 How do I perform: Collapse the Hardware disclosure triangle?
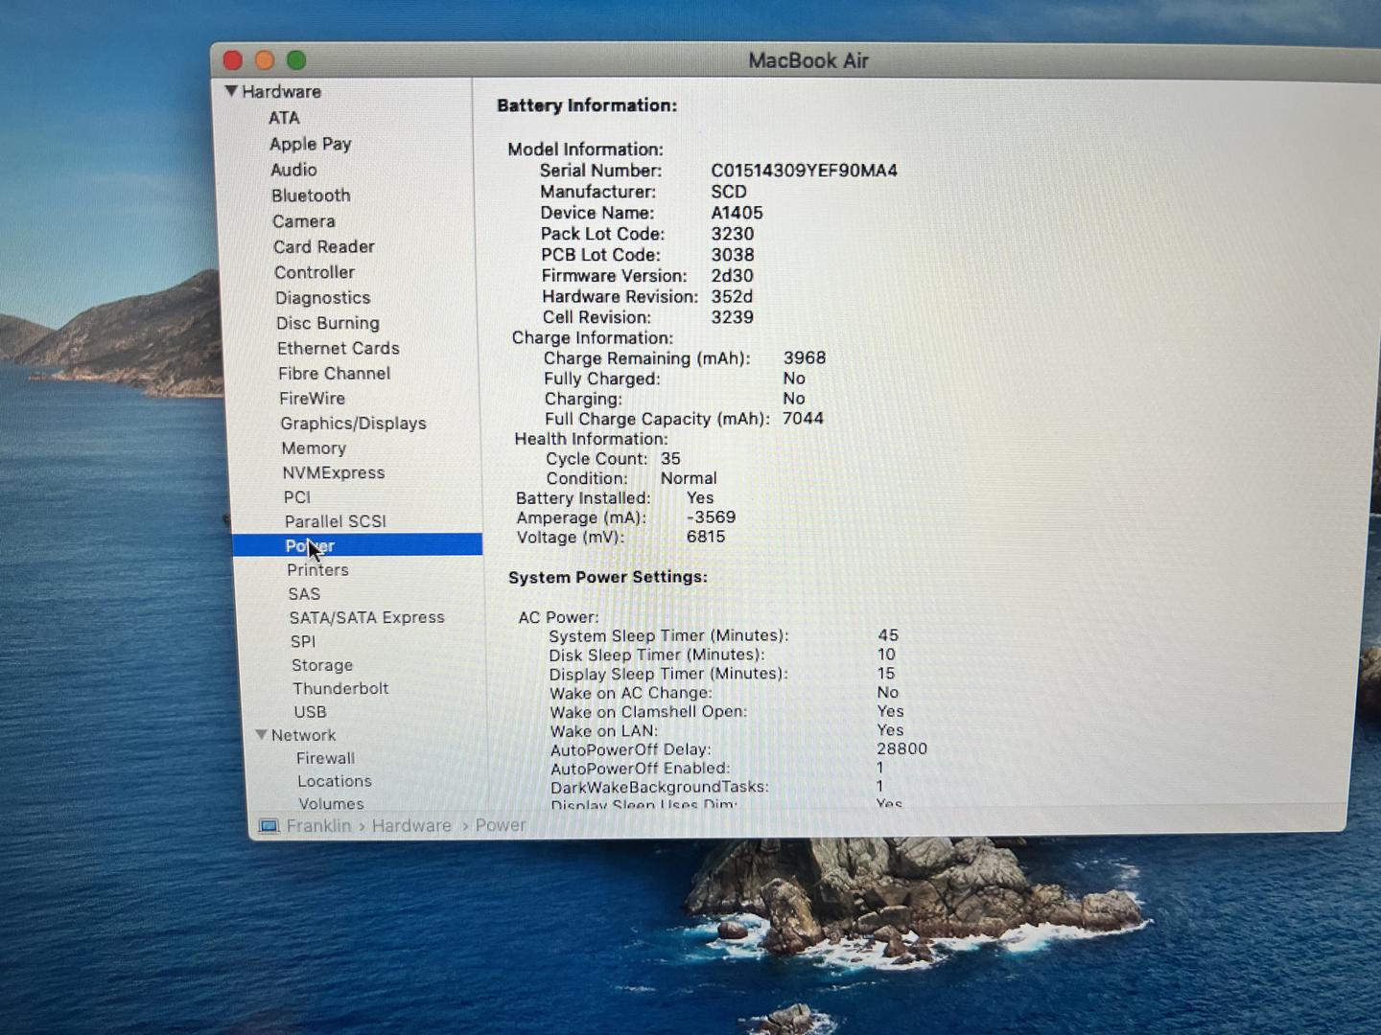tap(231, 91)
